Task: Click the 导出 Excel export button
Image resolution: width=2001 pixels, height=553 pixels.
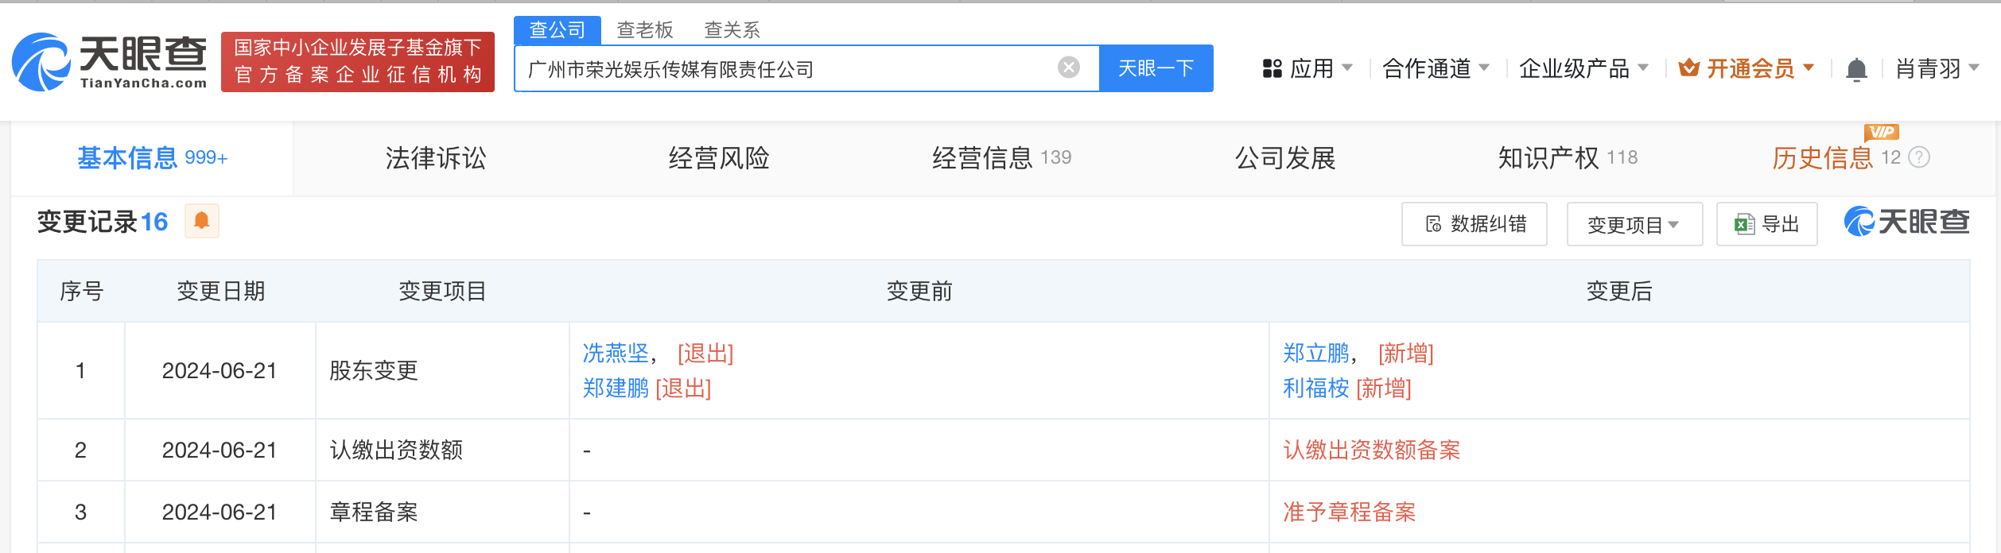Action: pyautogui.click(x=1766, y=225)
